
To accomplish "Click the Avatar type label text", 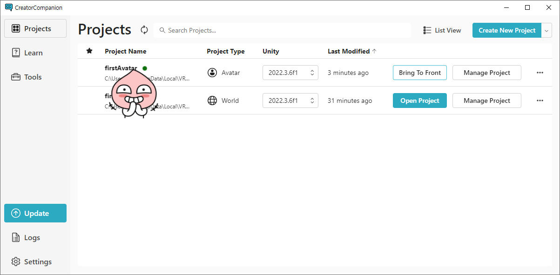I will click(231, 73).
